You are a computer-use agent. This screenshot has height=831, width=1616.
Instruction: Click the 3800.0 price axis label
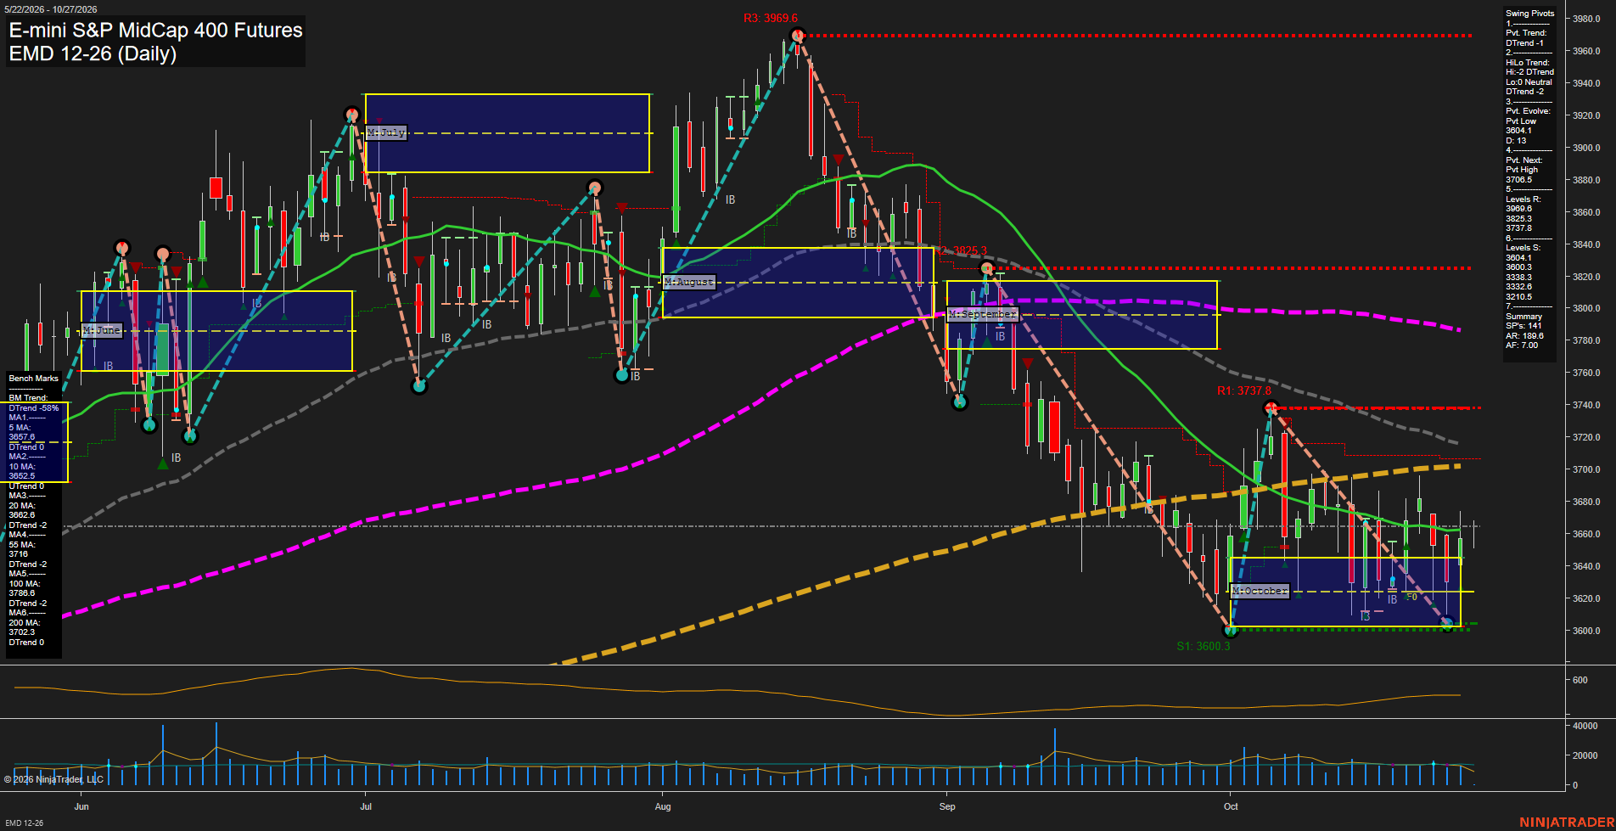1586,309
